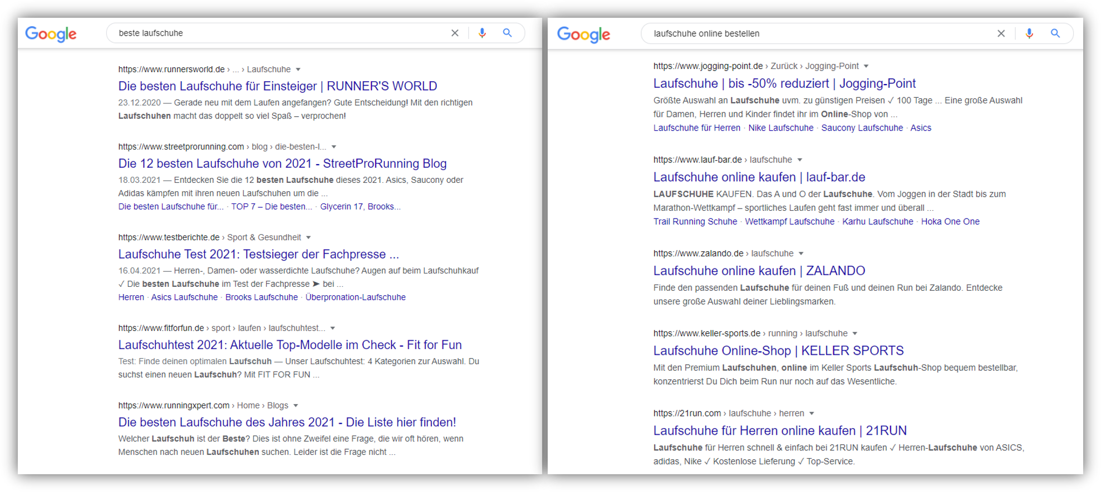
Task: Clear the 'laufschuhe online bestellen' search query
Action: pos(1001,33)
